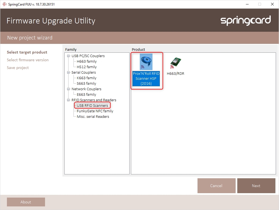Select S663 family in the tree
This screenshot has height=210, width=279.
click(x=86, y=83)
